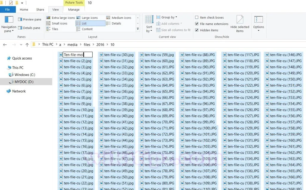Image resolution: width=306 pixels, height=190 pixels.
Task: Enable Item check boxes
Action: [197, 18]
